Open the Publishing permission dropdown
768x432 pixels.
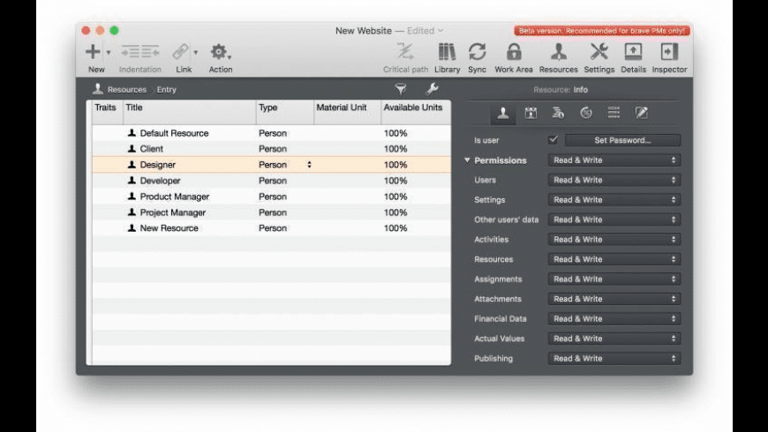pos(614,359)
